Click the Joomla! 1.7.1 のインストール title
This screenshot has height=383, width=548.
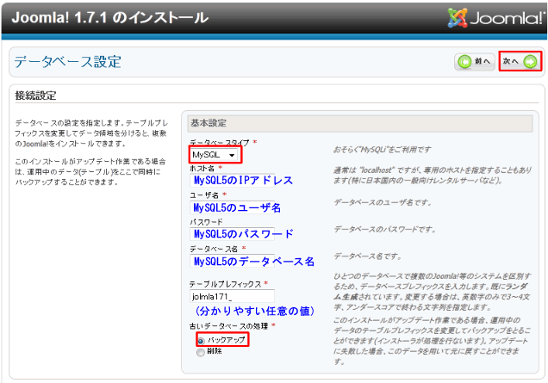click(110, 17)
